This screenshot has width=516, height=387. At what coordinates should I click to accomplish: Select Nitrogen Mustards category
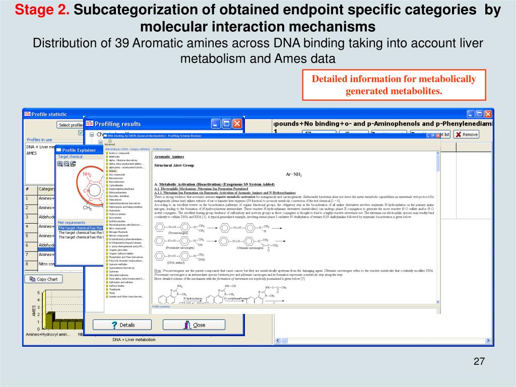pyautogui.click(x=118, y=232)
